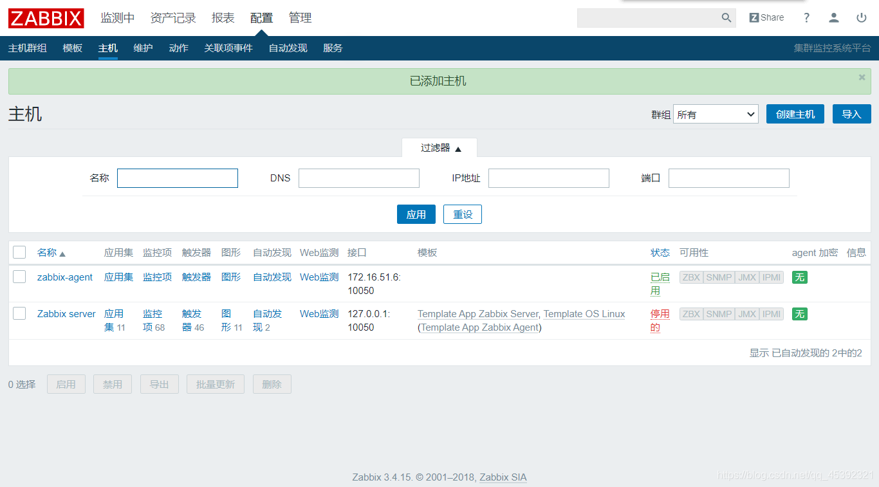Focus the 名称 filter input field
Image resolution: width=879 pixels, height=487 pixels.
178,178
